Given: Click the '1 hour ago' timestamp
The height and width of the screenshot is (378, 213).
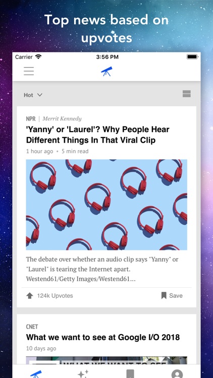Looking at the screenshot, I should pos(39,151).
